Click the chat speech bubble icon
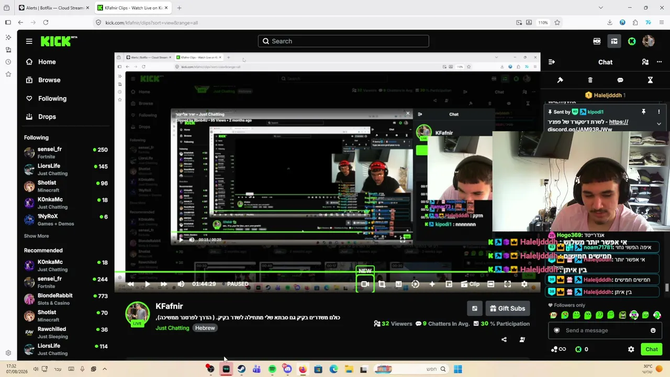The height and width of the screenshot is (377, 670). tap(620, 80)
